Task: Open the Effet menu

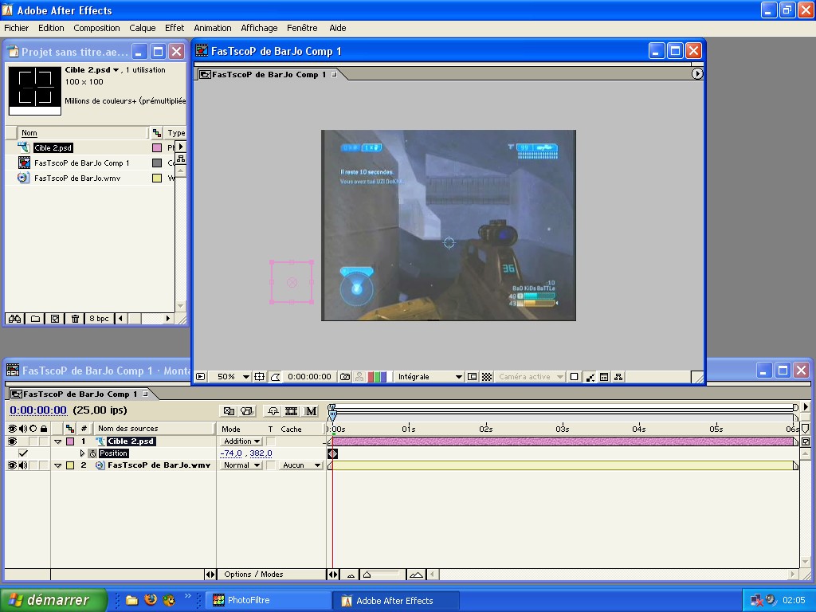Action: coord(175,28)
